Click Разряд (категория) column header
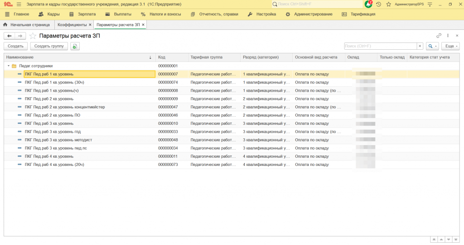Viewport: 464px width, 245px height. pos(266,57)
